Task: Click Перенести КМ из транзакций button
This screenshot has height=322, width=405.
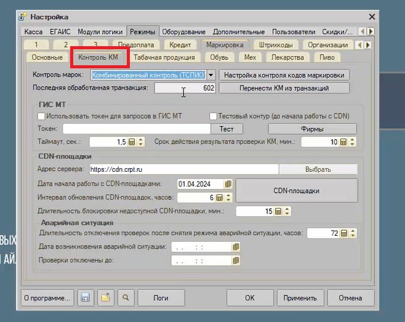Action: click(284, 88)
